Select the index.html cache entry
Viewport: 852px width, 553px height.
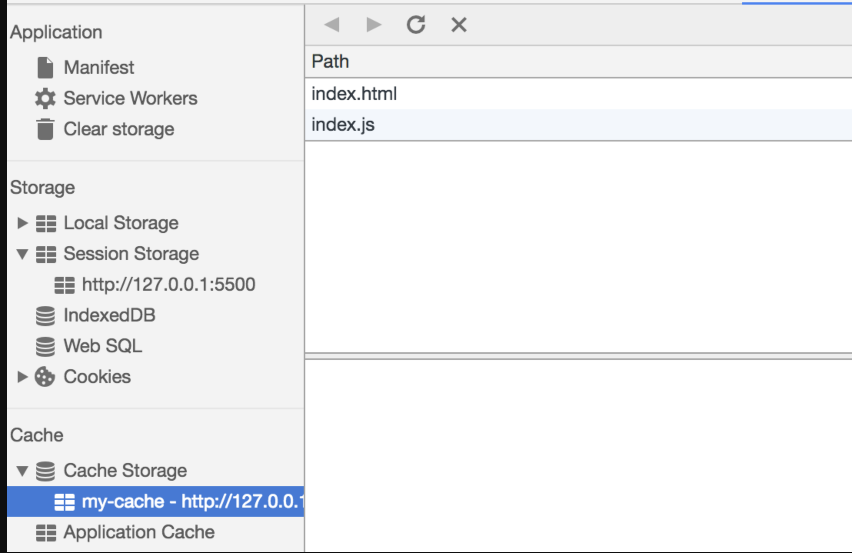coord(354,94)
